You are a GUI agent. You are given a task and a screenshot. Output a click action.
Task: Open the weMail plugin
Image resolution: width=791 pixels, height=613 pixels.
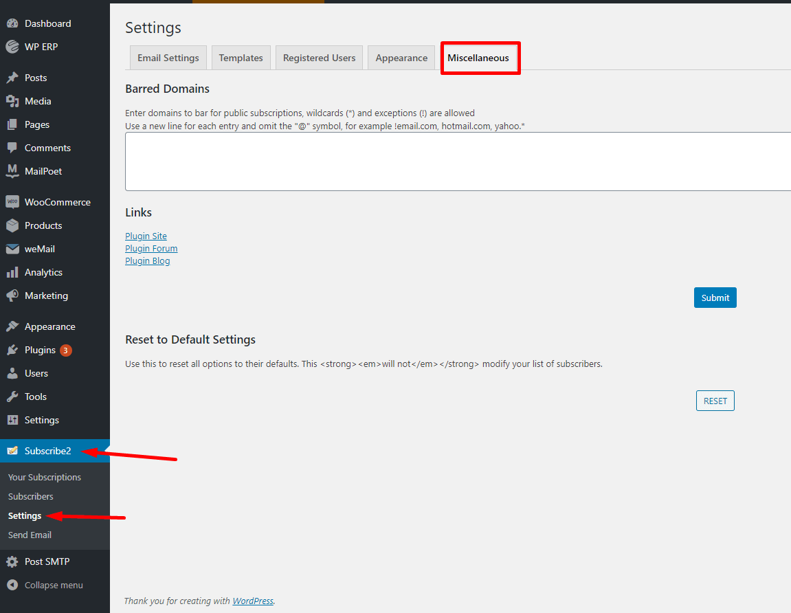click(x=38, y=249)
